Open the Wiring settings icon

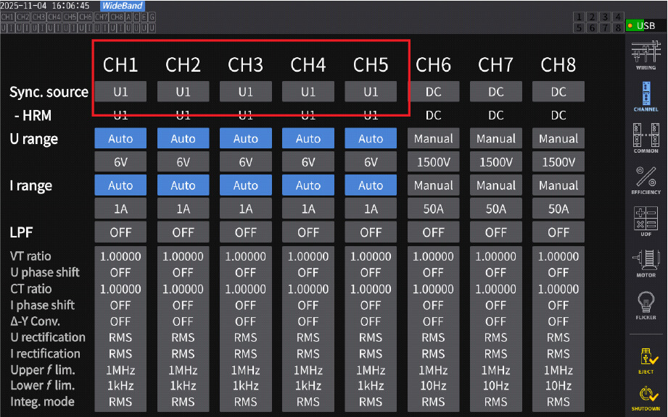coord(646,55)
